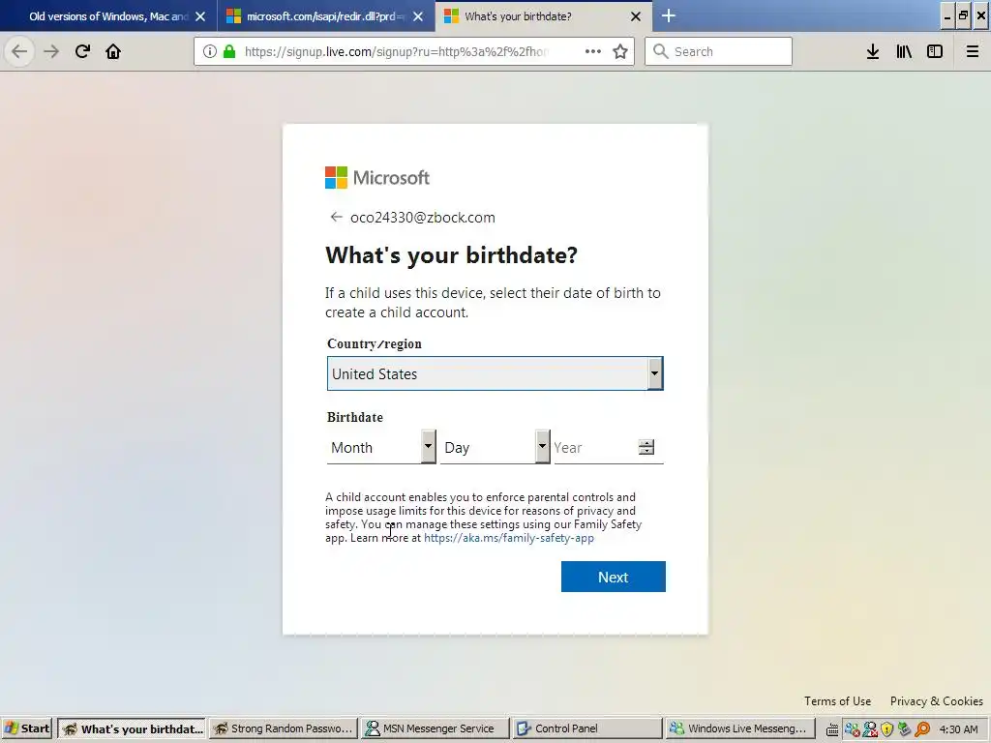Open the aka.ms/family-safety-app link
Viewport: 991px width, 743px height.
pos(509,538)
